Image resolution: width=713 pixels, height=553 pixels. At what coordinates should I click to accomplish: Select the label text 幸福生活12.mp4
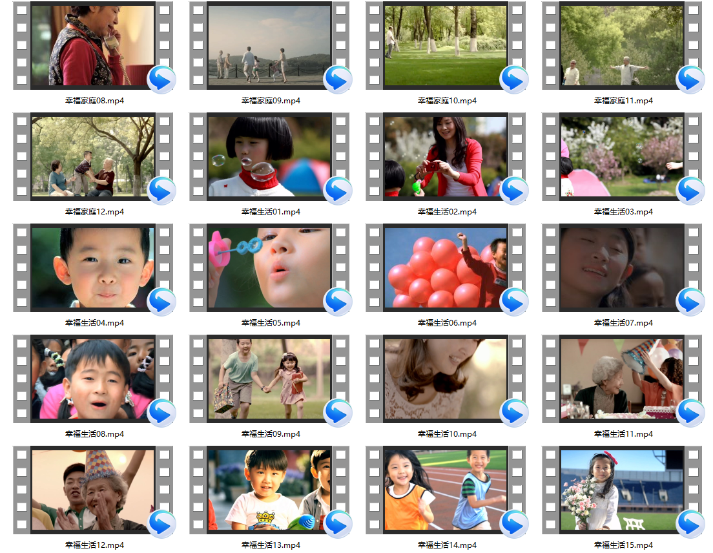(x=94, y=545)
